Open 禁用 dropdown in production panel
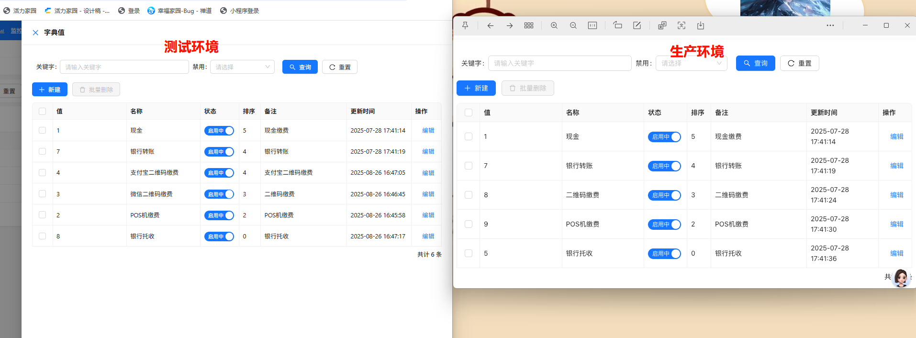The height and width of the screenshot is (338, 916). [692, 63]
